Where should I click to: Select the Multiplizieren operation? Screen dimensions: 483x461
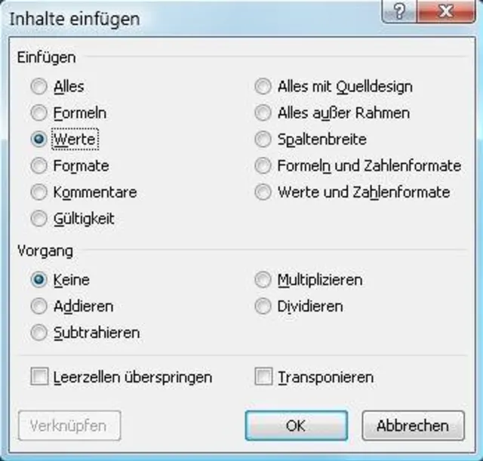[x=263, y=280]
